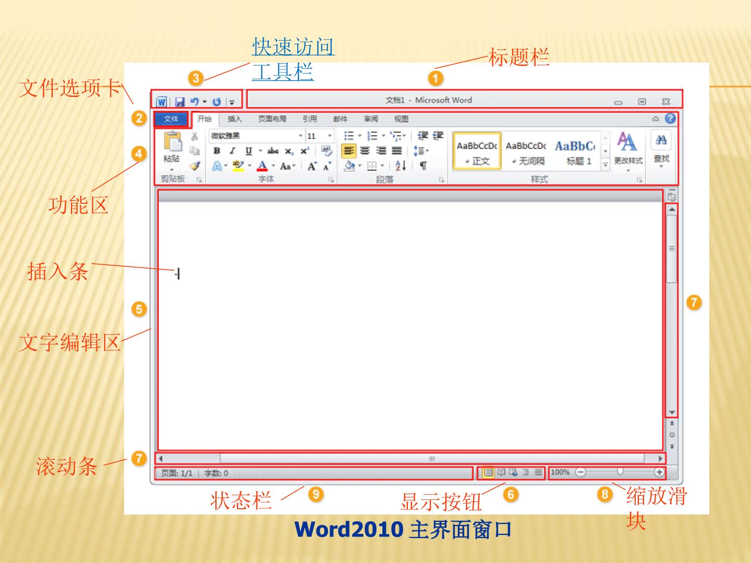The height and width of the screenshot is (563, 751).
Task: Click the Clear Formatting eraser icon
Action: [x=326, y=151]
